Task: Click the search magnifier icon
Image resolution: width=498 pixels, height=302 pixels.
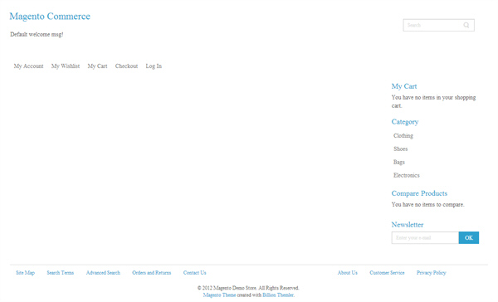Action: [466, 25]
